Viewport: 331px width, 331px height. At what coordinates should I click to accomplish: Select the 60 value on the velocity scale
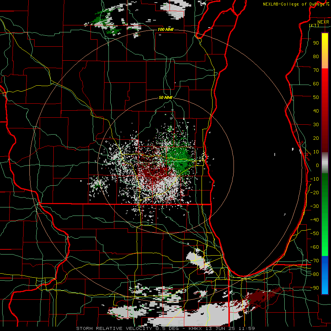(x=316, y=83)
